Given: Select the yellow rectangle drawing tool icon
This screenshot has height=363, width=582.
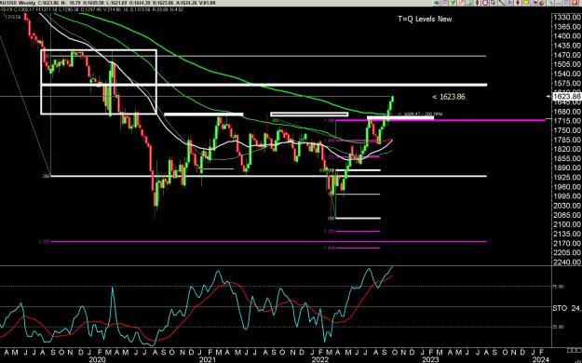Looking at the screenshot, I should pos(526,3).
